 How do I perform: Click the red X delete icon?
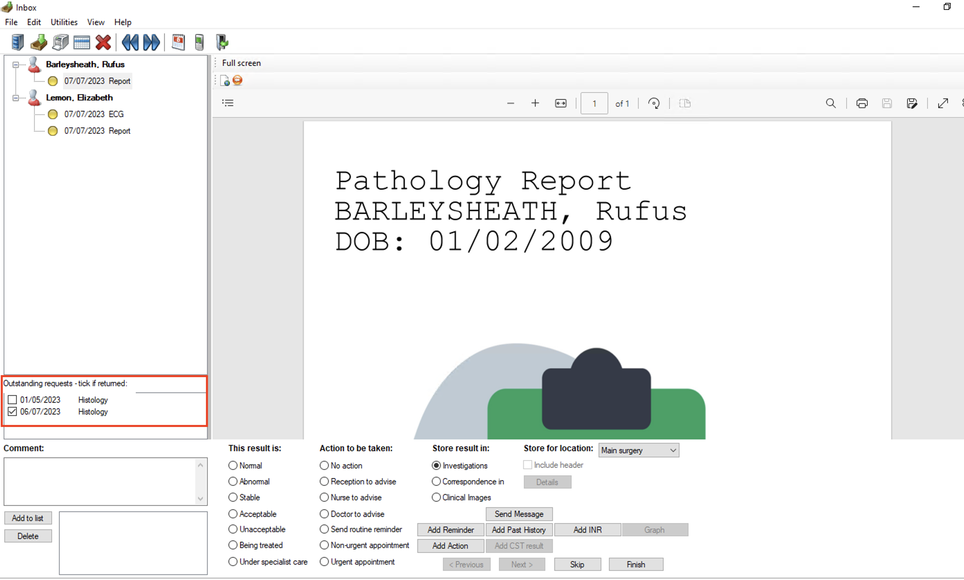point(103,42)
